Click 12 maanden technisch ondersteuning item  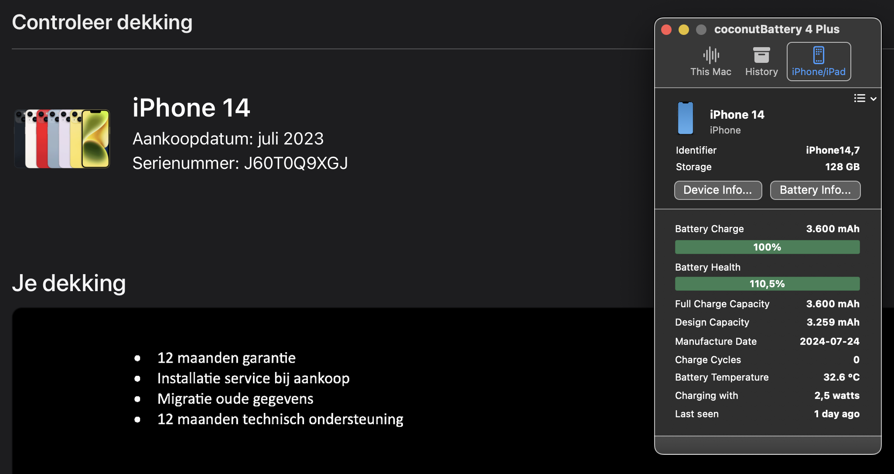(280, 419)
